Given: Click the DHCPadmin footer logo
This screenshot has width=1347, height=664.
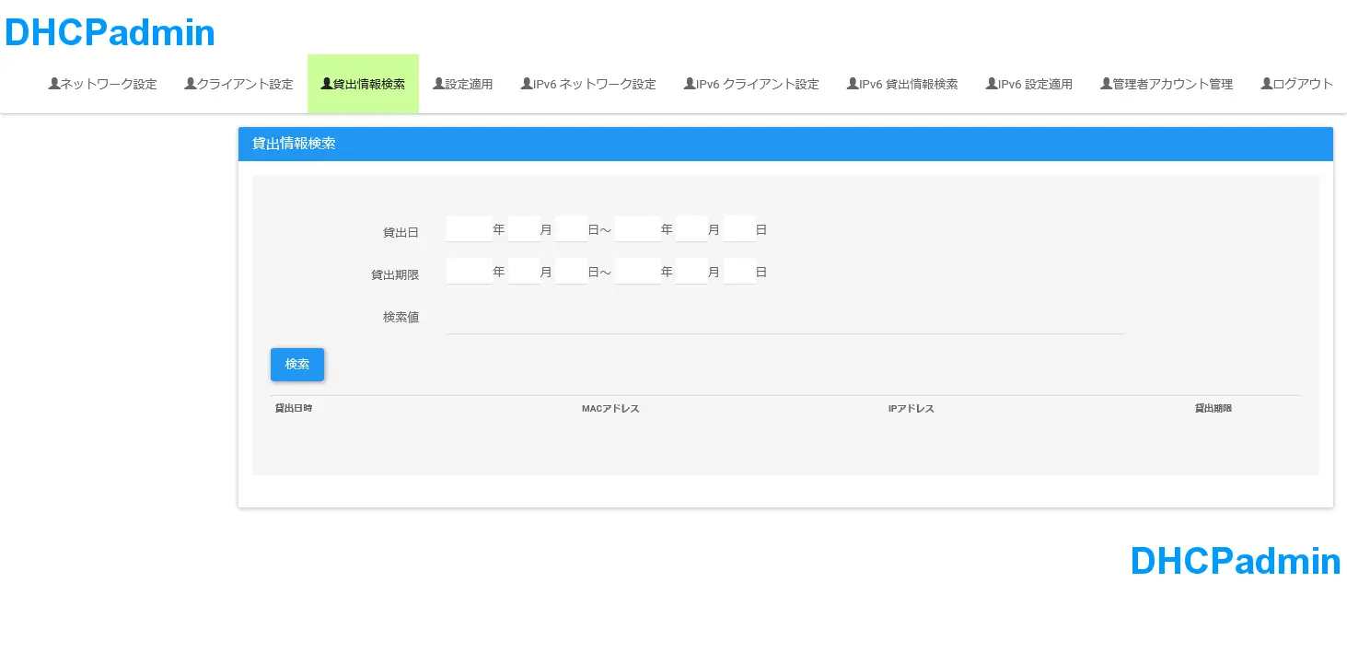Looking at the screenshot, I should point(1236,561).
